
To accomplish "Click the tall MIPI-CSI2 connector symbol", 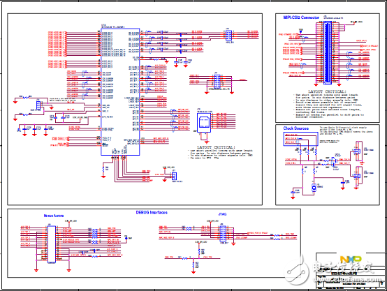I will [327, 52].
